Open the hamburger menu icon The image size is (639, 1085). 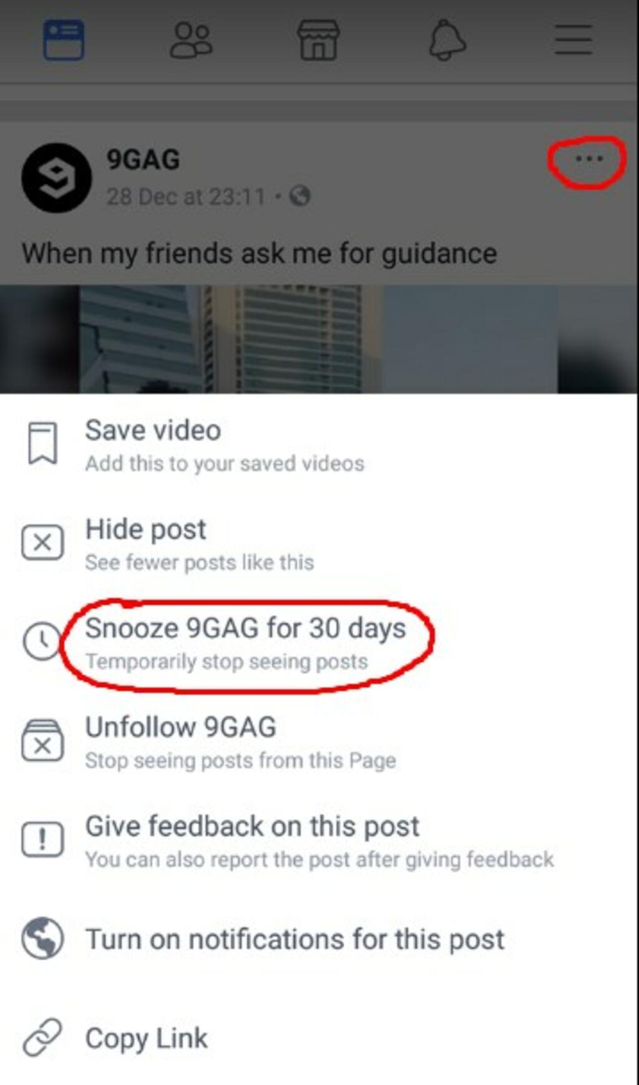573,40
